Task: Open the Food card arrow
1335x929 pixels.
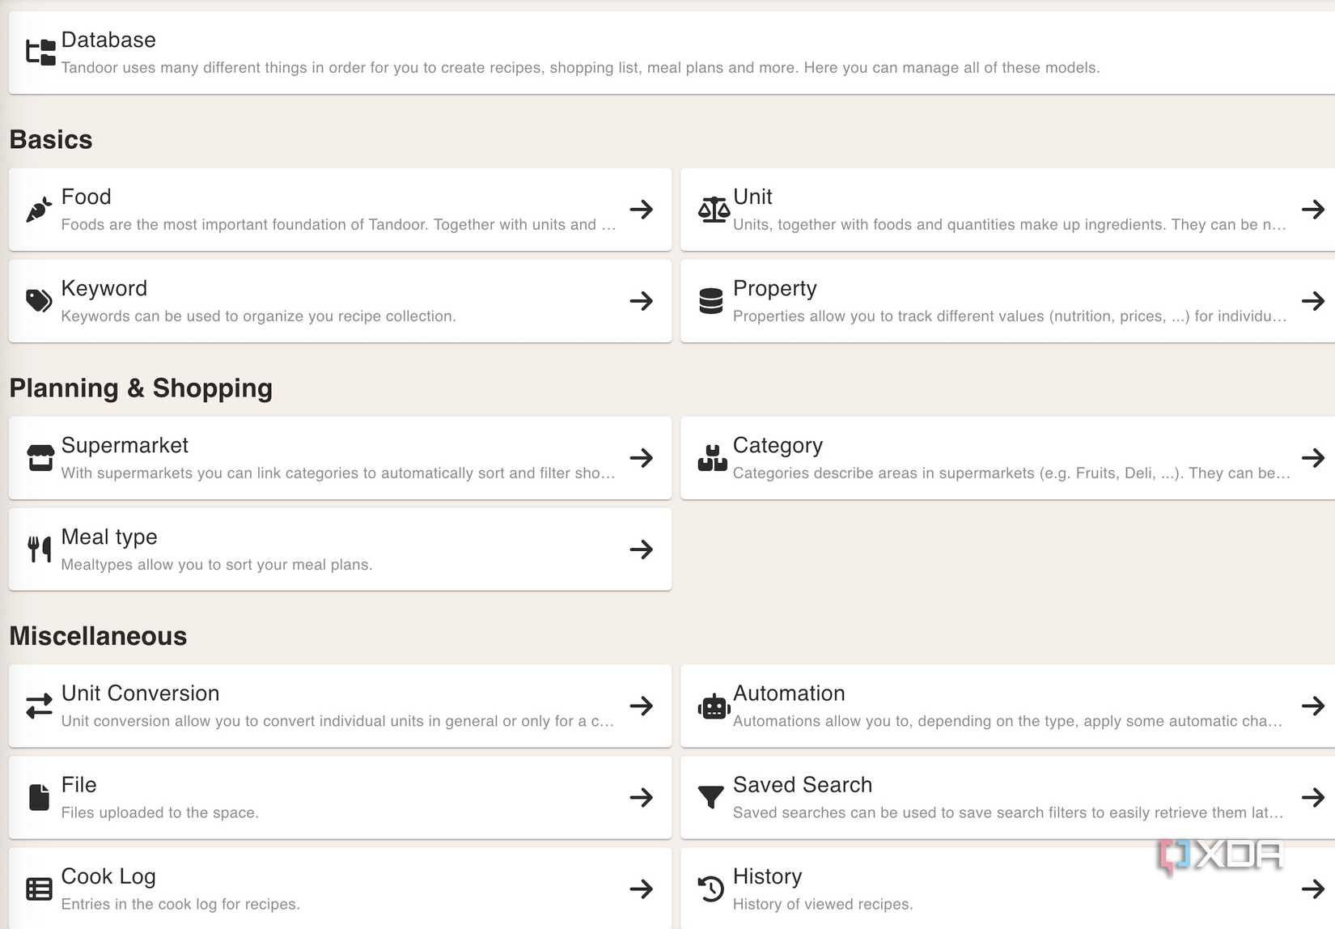Action: point(642,210)
